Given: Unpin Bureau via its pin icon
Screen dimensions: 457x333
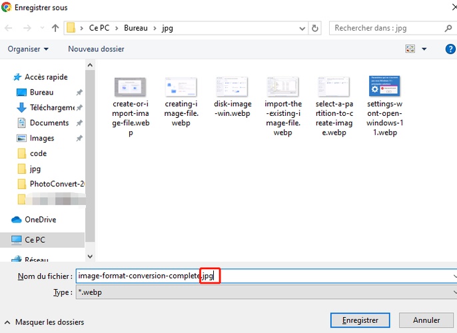Looking at the screenshot, I should click(79, 93).
